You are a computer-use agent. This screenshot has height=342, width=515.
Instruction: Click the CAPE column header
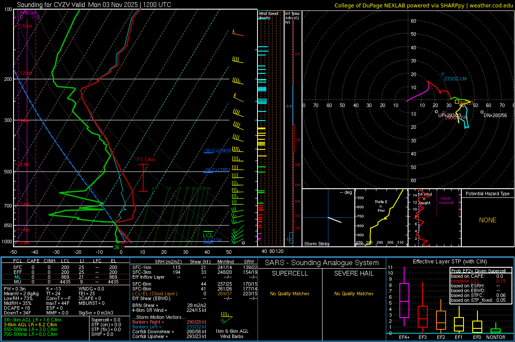(33, 261)
